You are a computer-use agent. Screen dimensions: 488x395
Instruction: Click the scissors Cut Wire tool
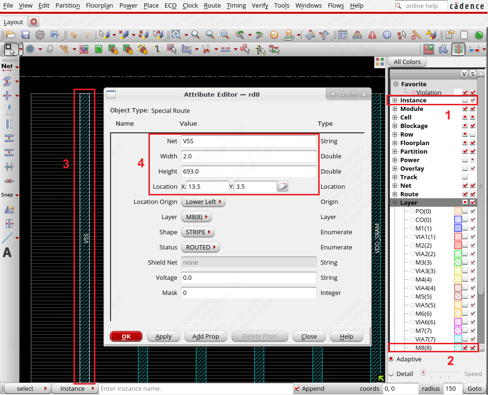tap(206, 49)
